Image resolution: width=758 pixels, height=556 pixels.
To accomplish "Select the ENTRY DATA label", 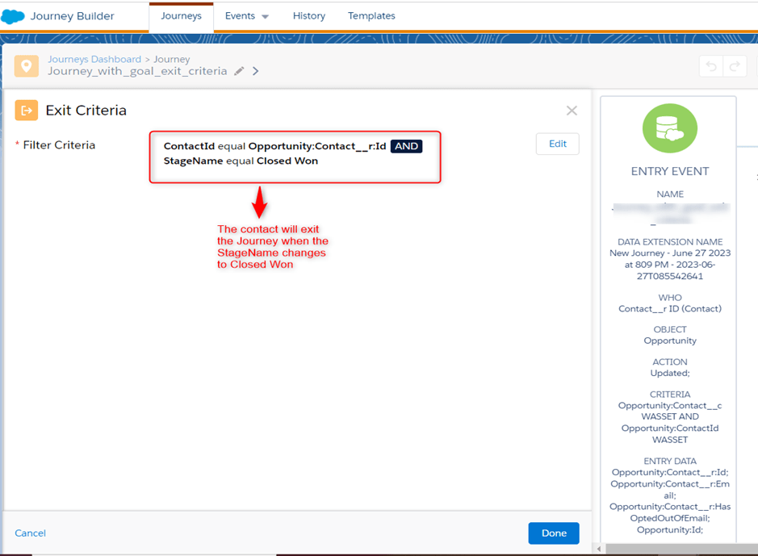I will point(670,462).
